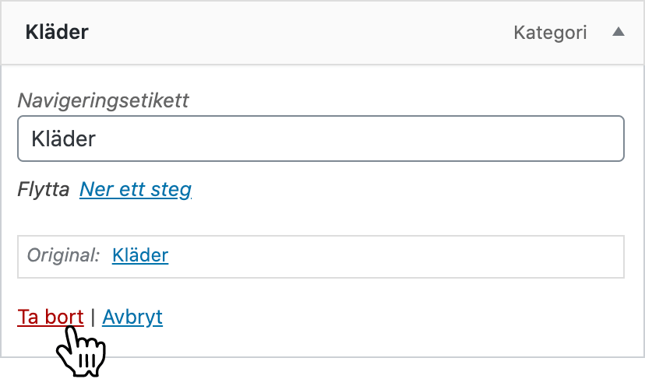Click the bold Kläder title in header
This screenshot has width=645, height=386.
click(x=57, y=33)
